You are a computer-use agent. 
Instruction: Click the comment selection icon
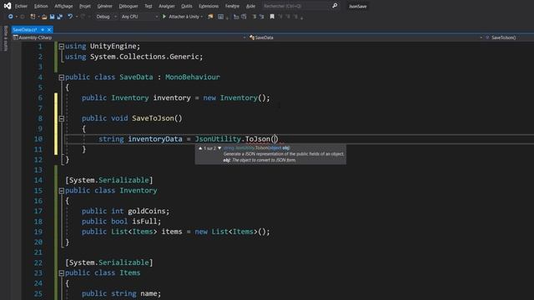point(254,17)
